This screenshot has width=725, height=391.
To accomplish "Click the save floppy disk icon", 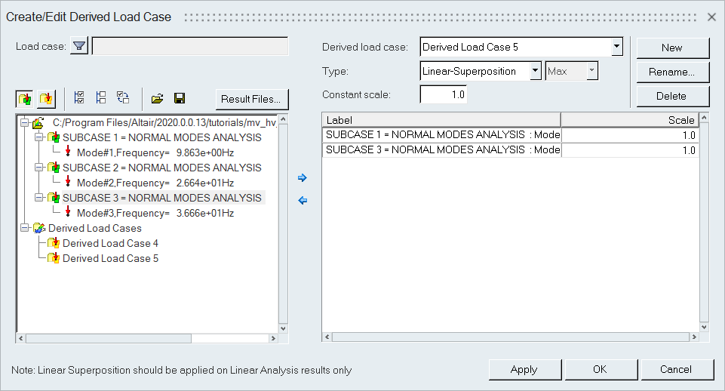I will (x=180, y=98).
